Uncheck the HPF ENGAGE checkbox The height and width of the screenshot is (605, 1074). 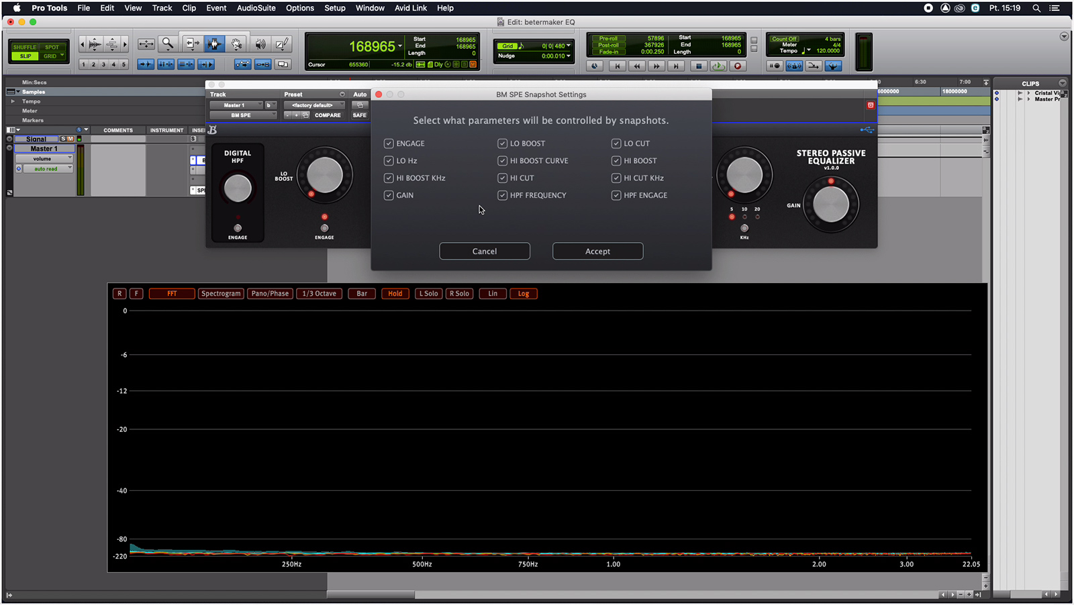click(616, 196)
